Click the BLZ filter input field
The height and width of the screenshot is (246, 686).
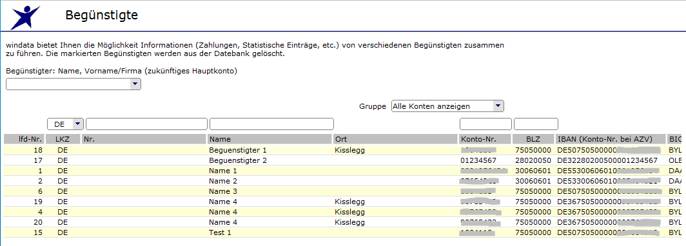536,124
